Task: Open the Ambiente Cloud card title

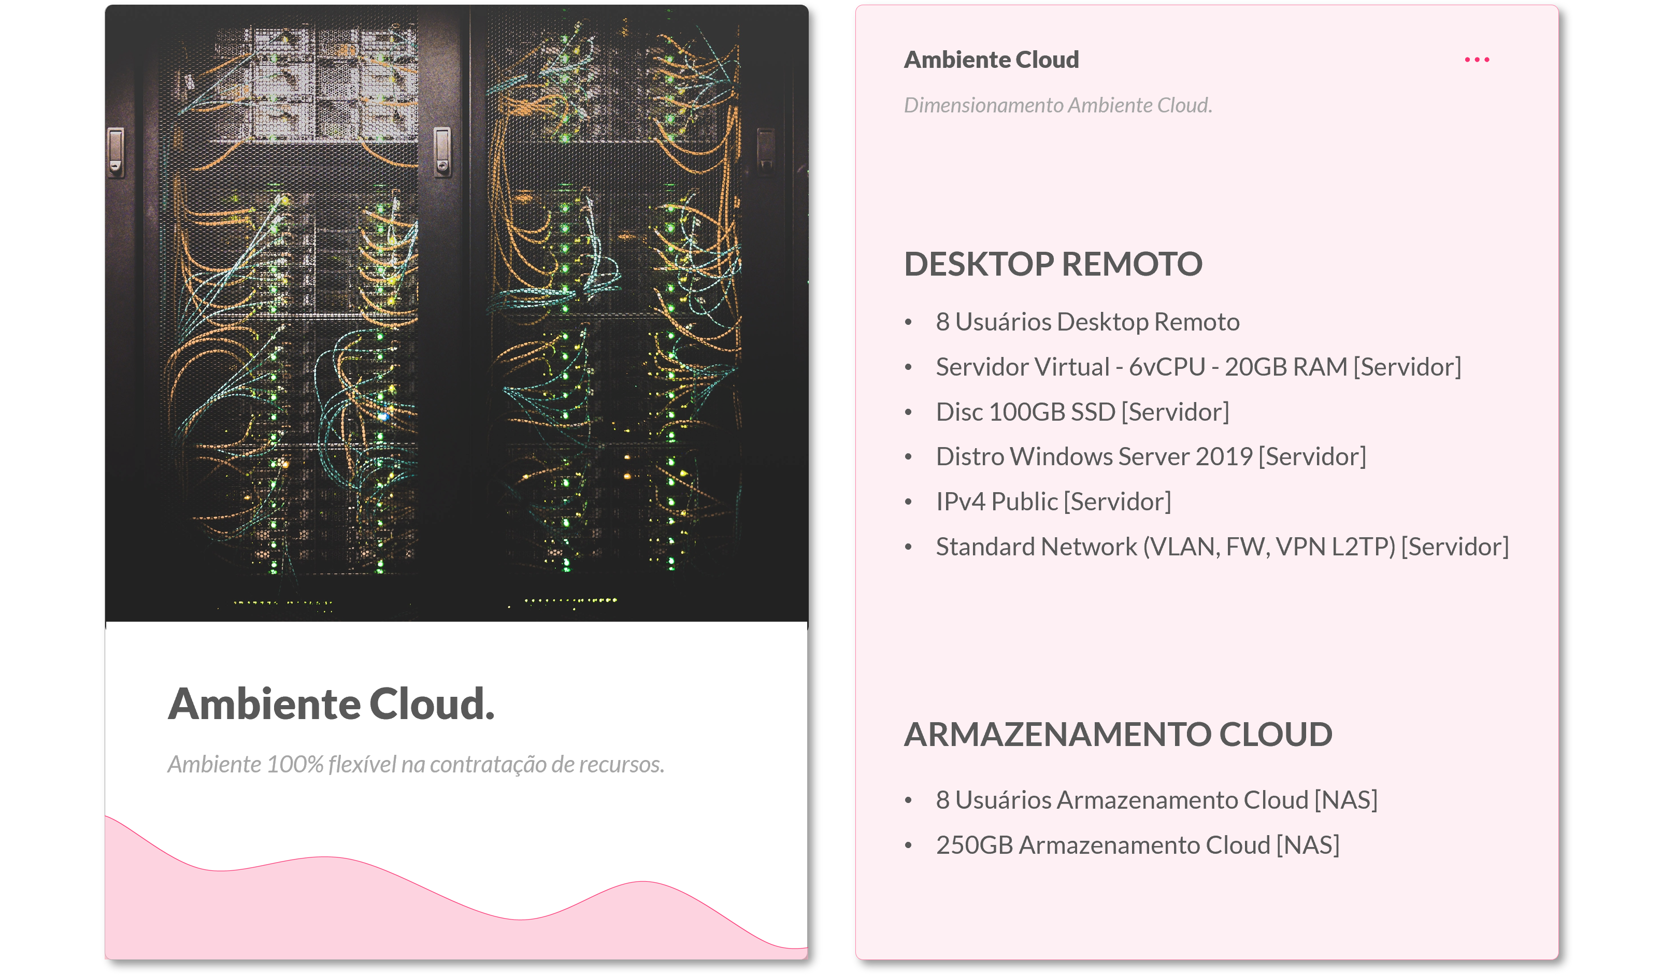Action: point(991,60)
